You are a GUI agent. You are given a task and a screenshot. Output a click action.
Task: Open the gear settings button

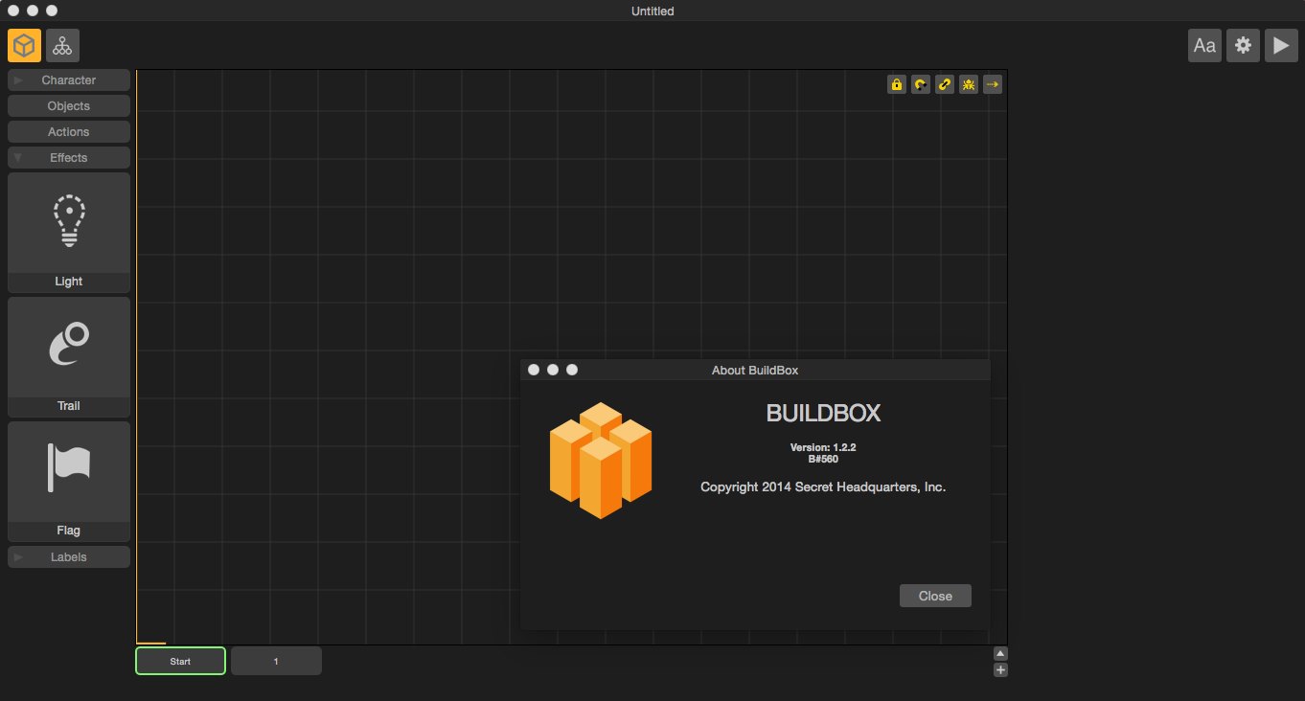click(1243, 45)
